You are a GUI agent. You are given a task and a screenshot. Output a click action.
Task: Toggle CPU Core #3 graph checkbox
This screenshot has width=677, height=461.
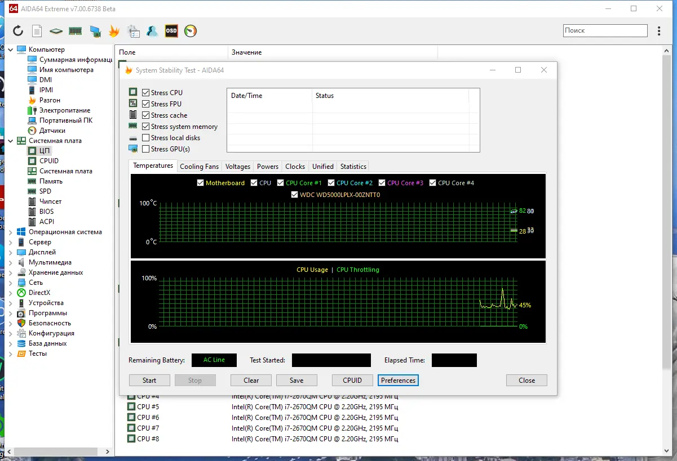(x=382, y=183)
